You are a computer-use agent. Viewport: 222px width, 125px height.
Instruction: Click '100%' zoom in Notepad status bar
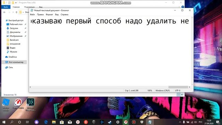point(150,91)
